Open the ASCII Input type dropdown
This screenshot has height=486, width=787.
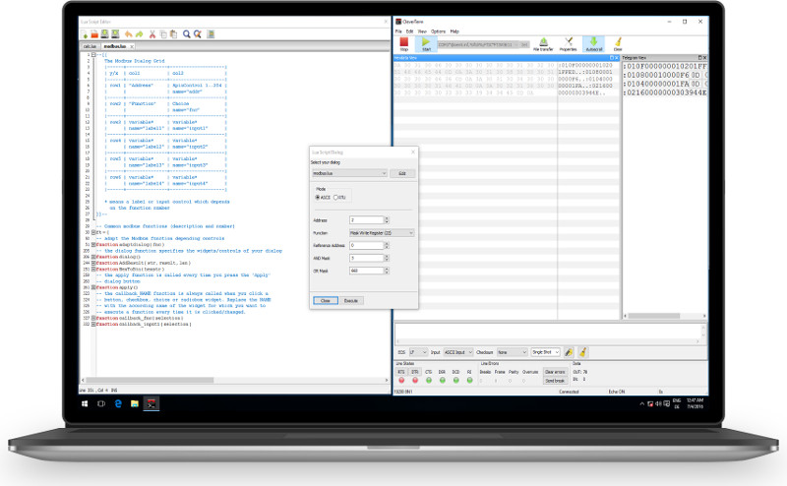tap(458, 352)
